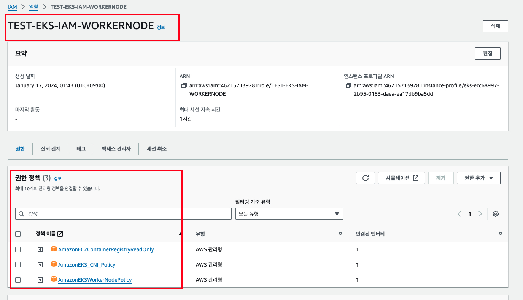
Task: Click the January 17, 2024 creation date text
Action: [x=60, y=85]
